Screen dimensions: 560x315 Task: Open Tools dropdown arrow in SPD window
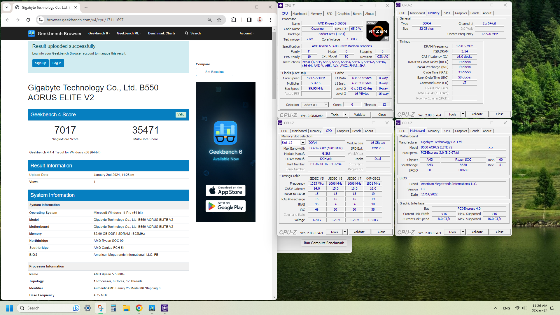345,232
